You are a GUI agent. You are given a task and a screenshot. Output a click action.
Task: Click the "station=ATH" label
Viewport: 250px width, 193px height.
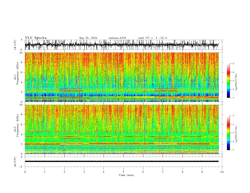[117, 38]
